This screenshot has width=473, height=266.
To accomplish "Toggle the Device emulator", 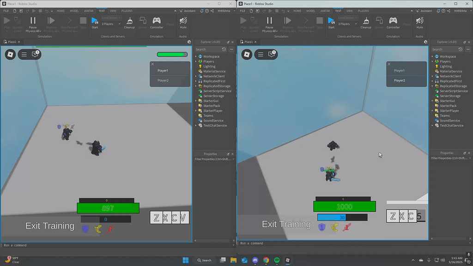I will click(142, 22).
